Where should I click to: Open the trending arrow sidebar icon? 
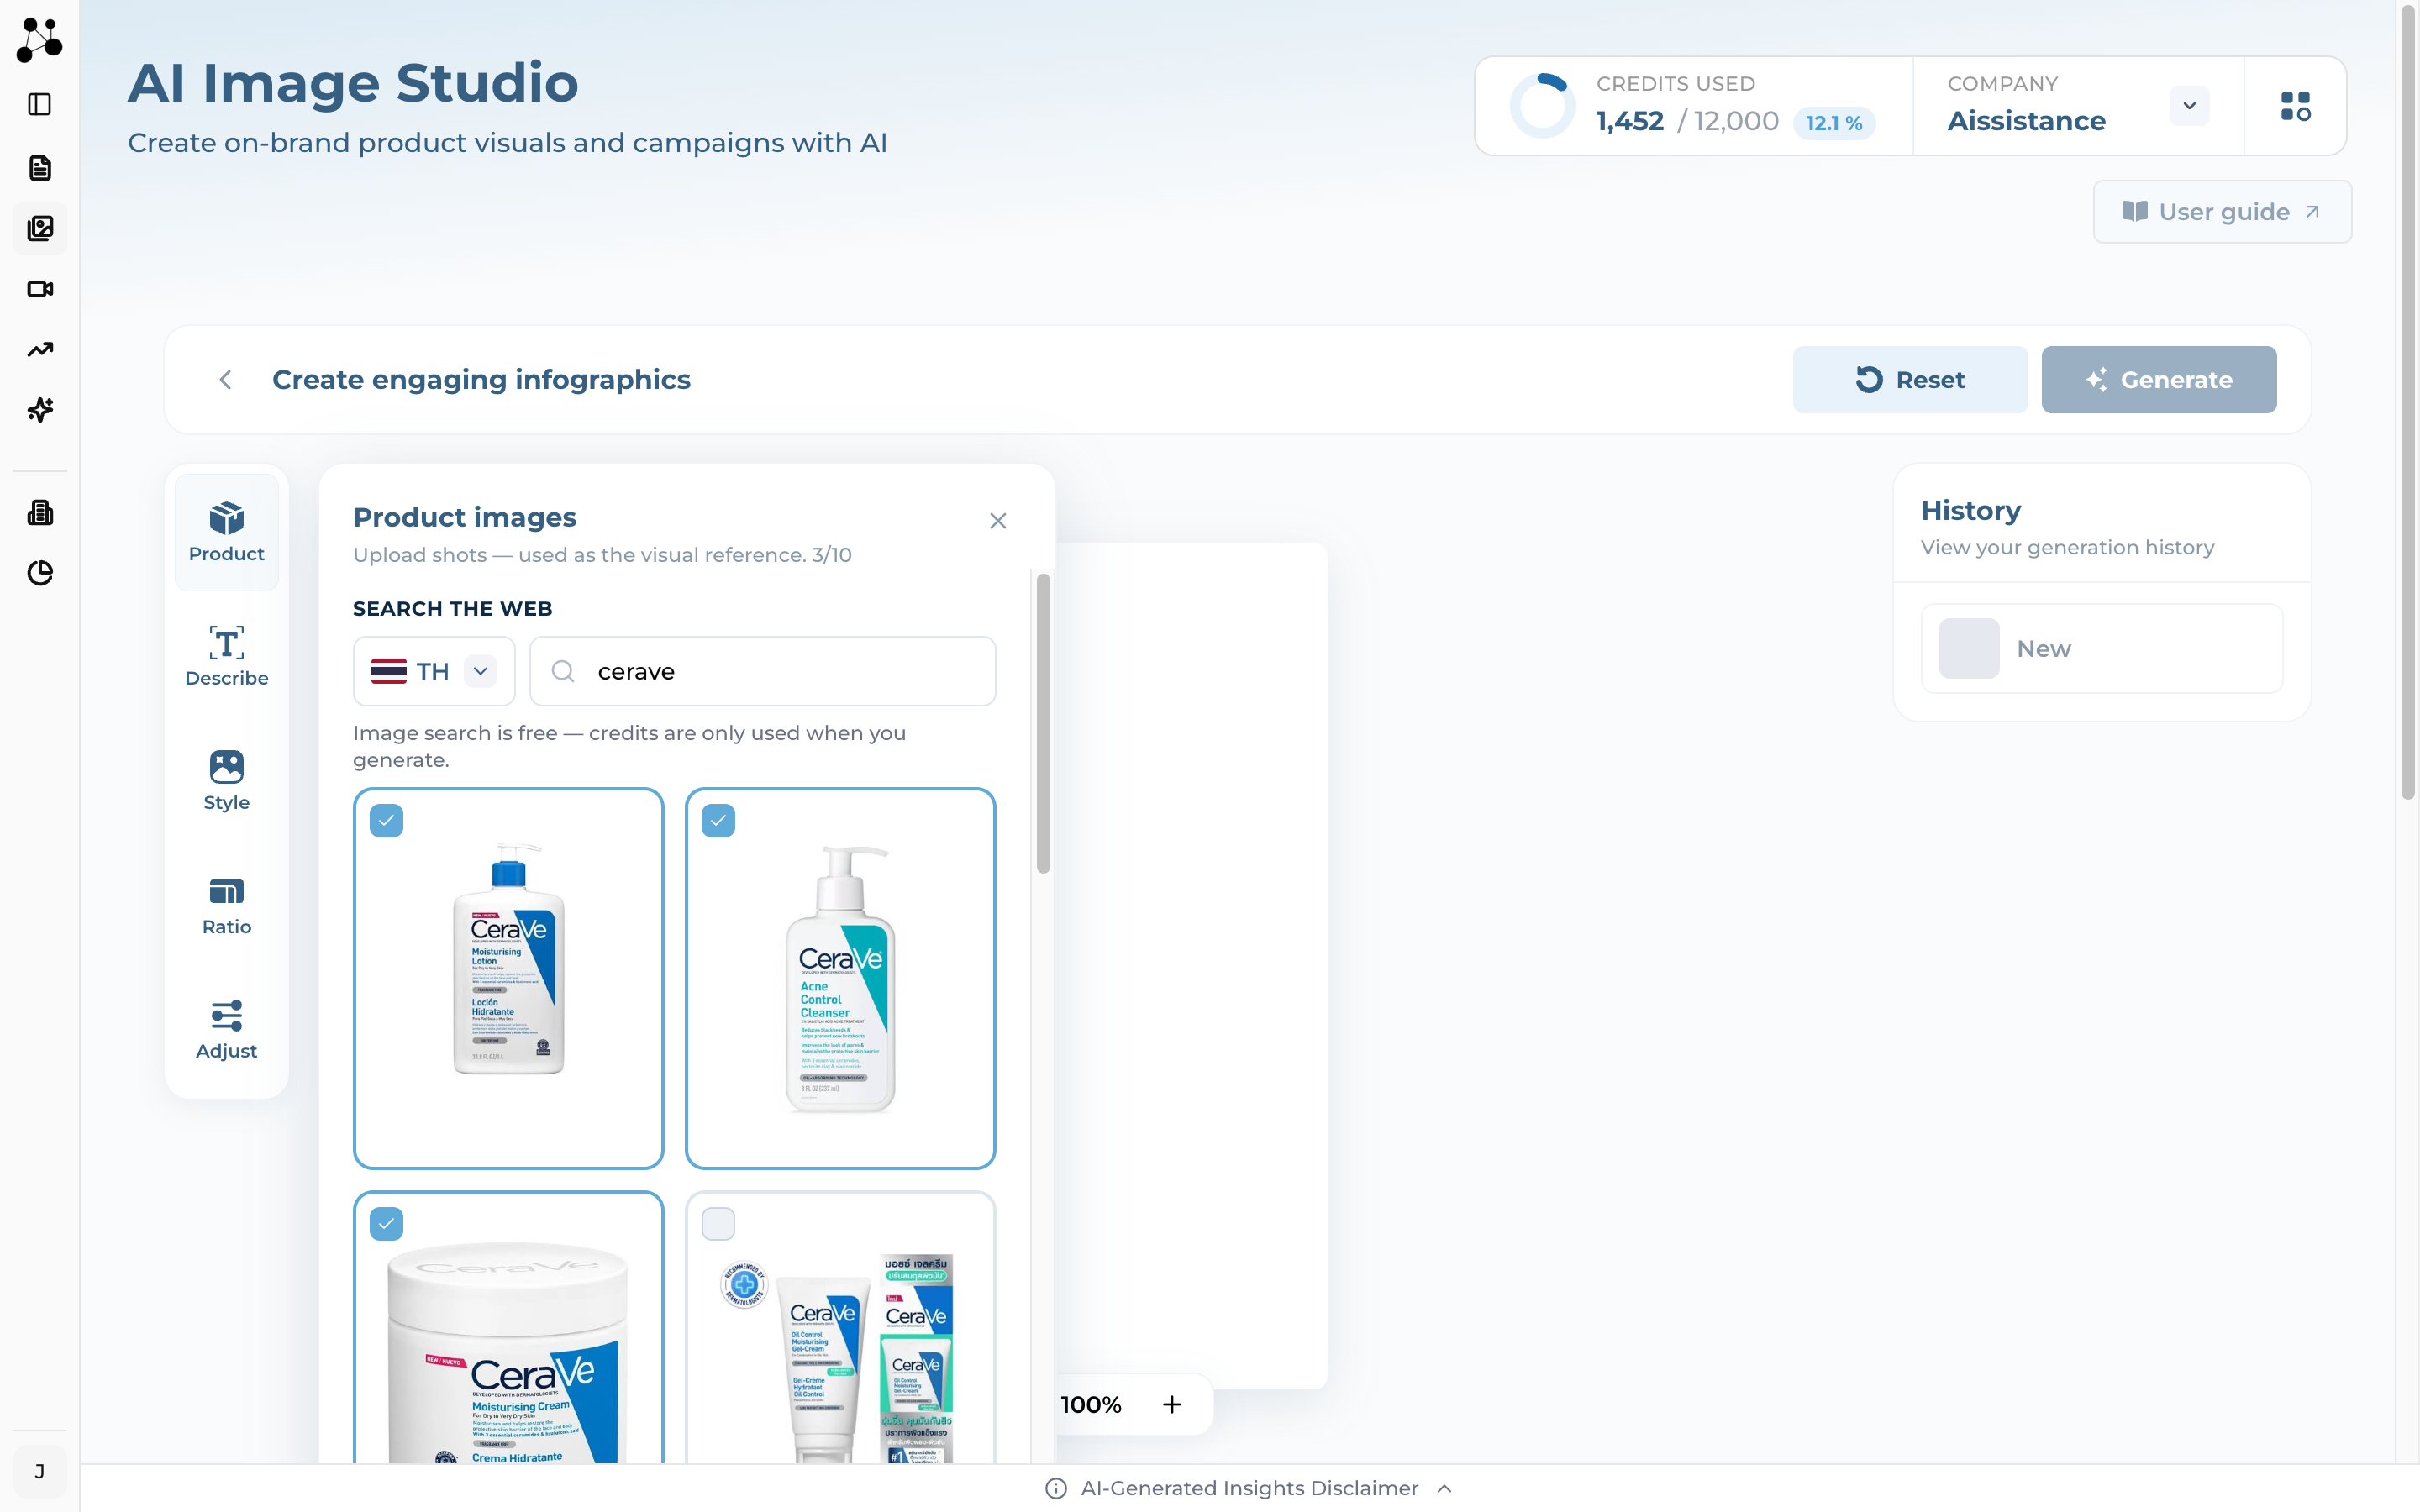pos(39,350)
